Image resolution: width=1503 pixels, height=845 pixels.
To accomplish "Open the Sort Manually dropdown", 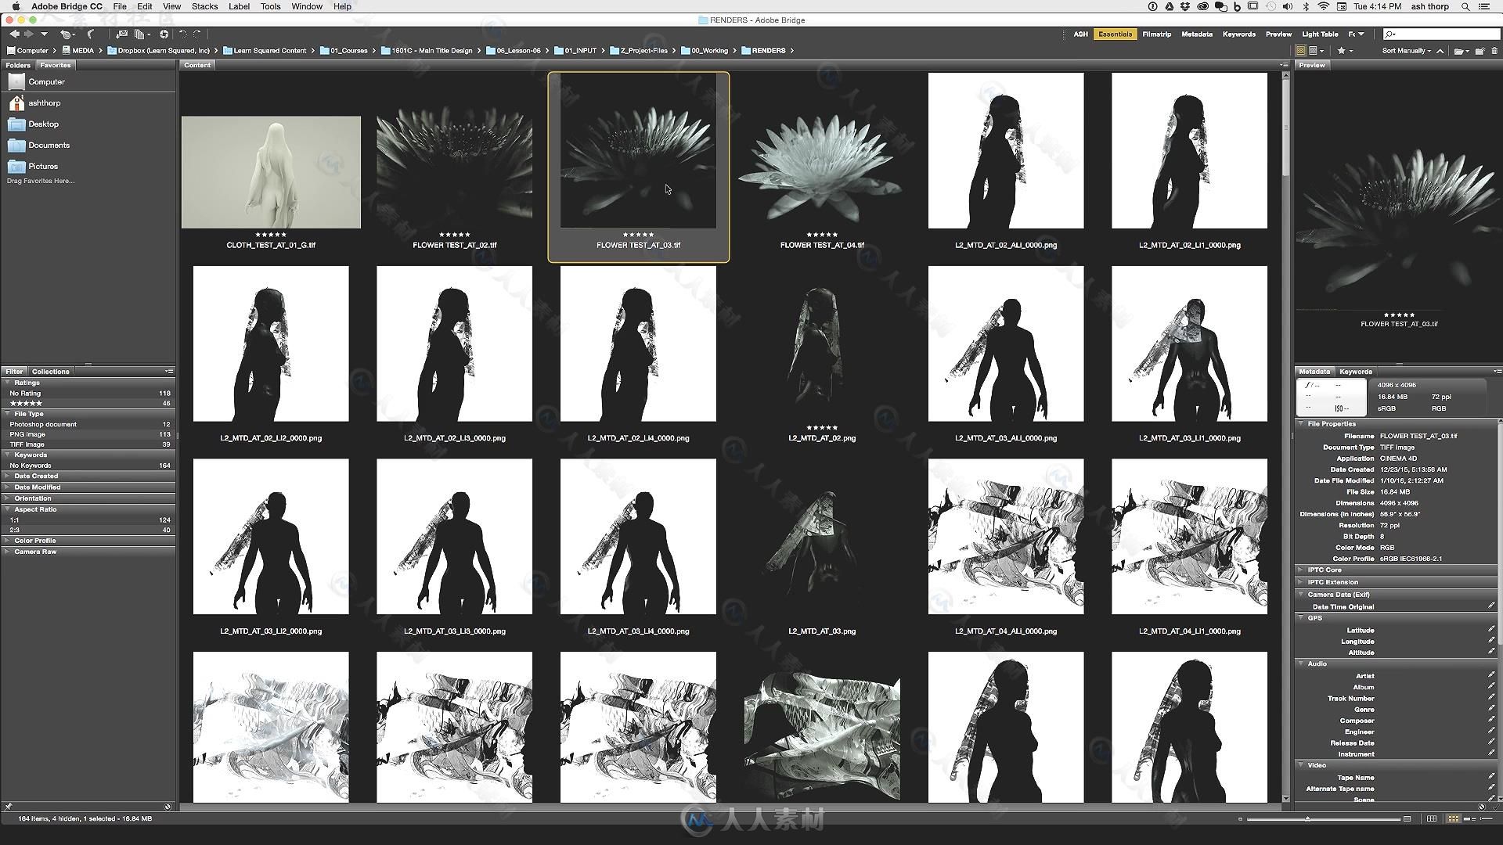I will click(1406, 51).
